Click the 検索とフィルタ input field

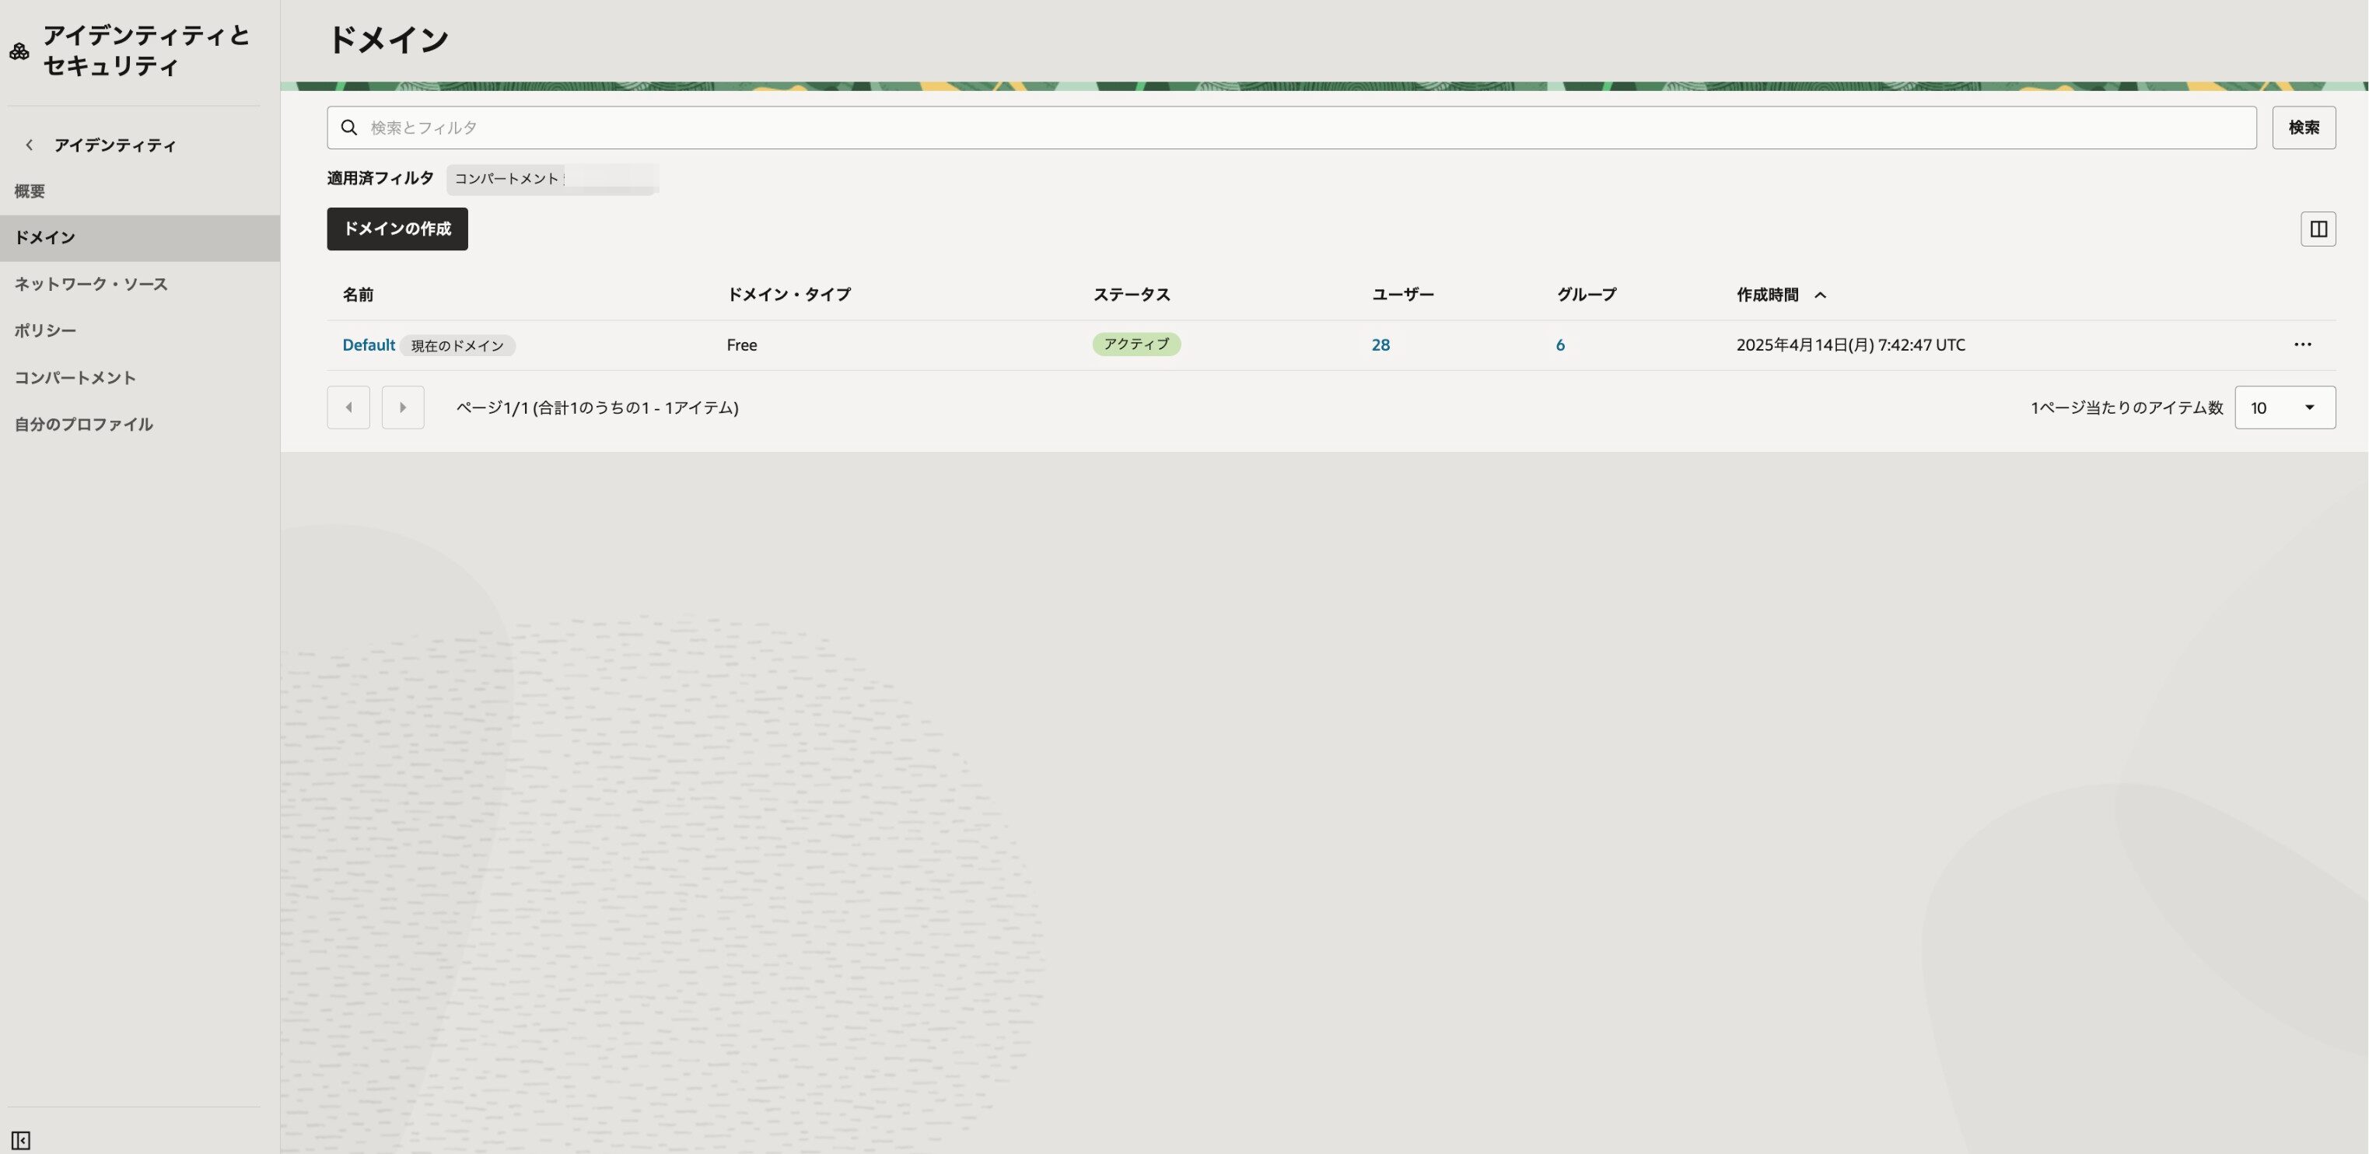tap(1287, 128)
